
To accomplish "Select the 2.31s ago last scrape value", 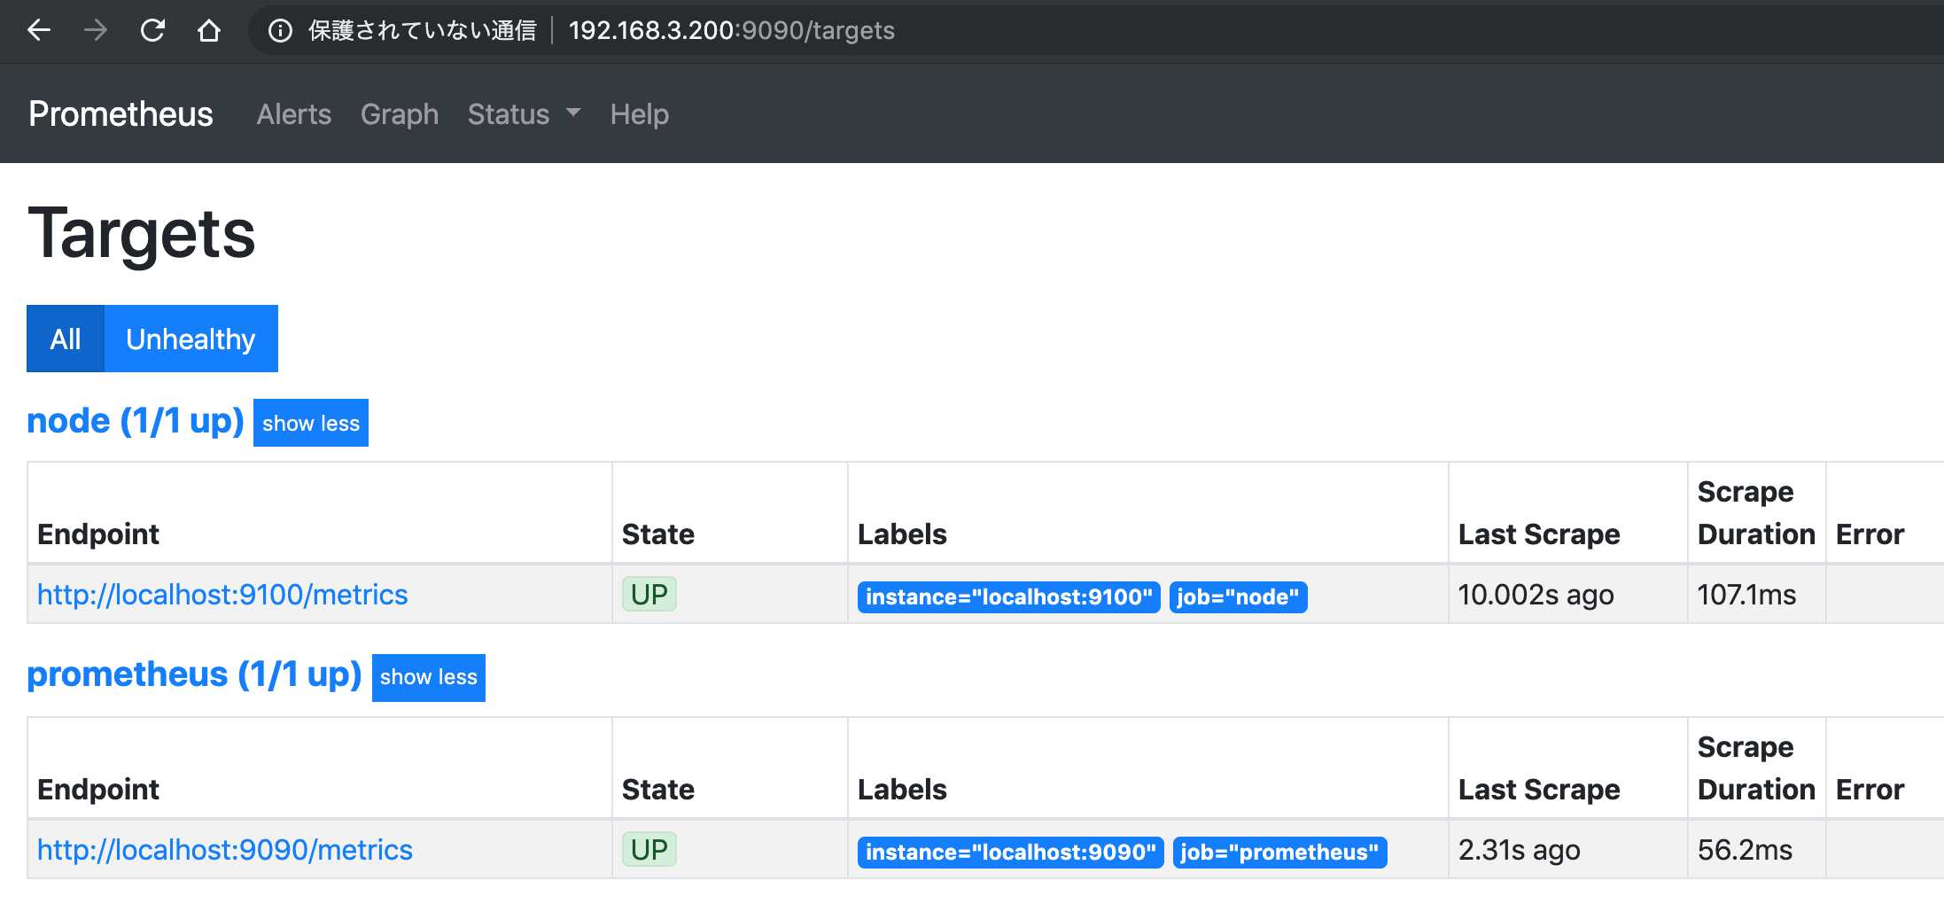I will click(1520, 850).
